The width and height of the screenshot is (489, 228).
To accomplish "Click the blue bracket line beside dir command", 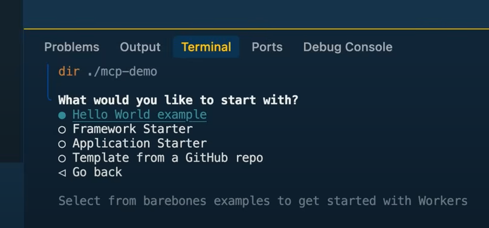I will click(x=48, y=82).
